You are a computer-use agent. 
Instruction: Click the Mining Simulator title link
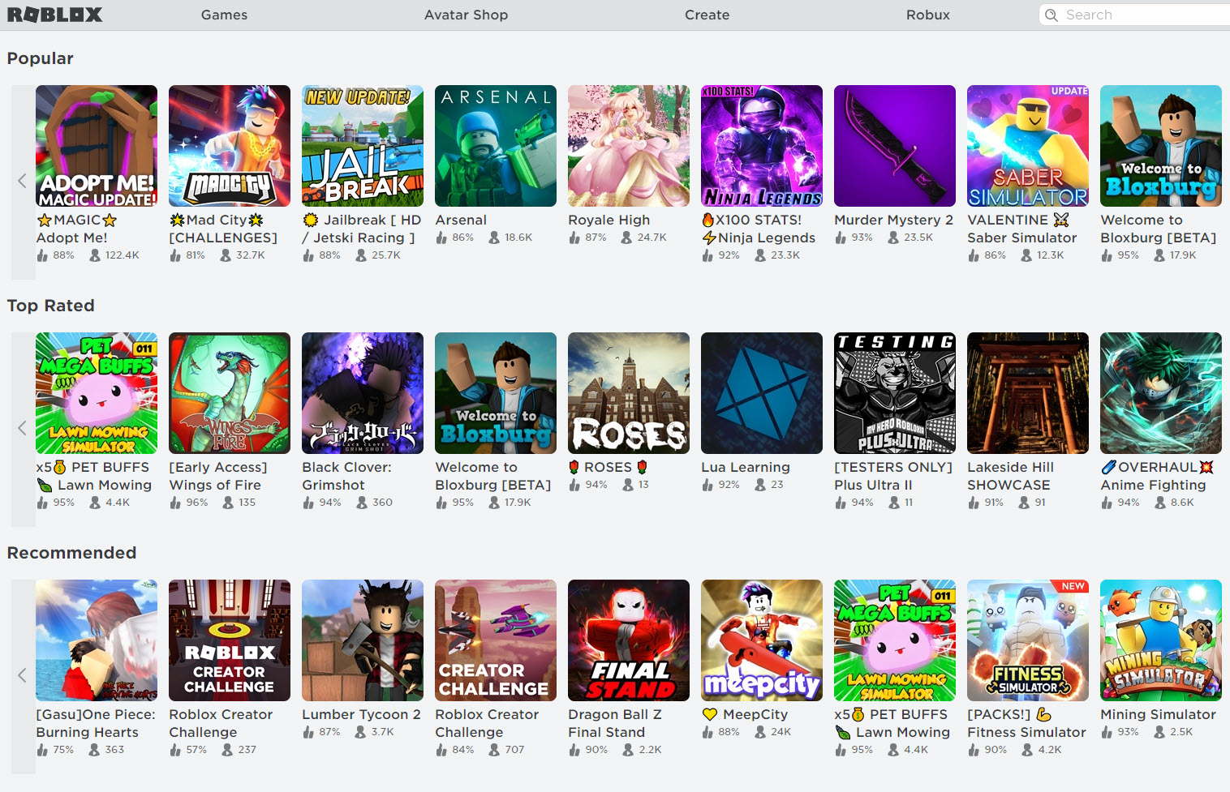tap(1159, 714)
